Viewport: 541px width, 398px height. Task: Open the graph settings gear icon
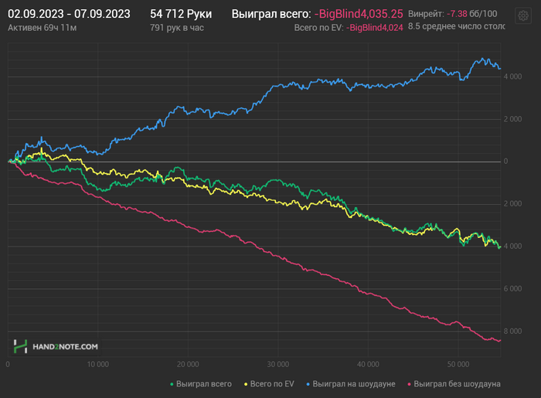tap(523, 16)
